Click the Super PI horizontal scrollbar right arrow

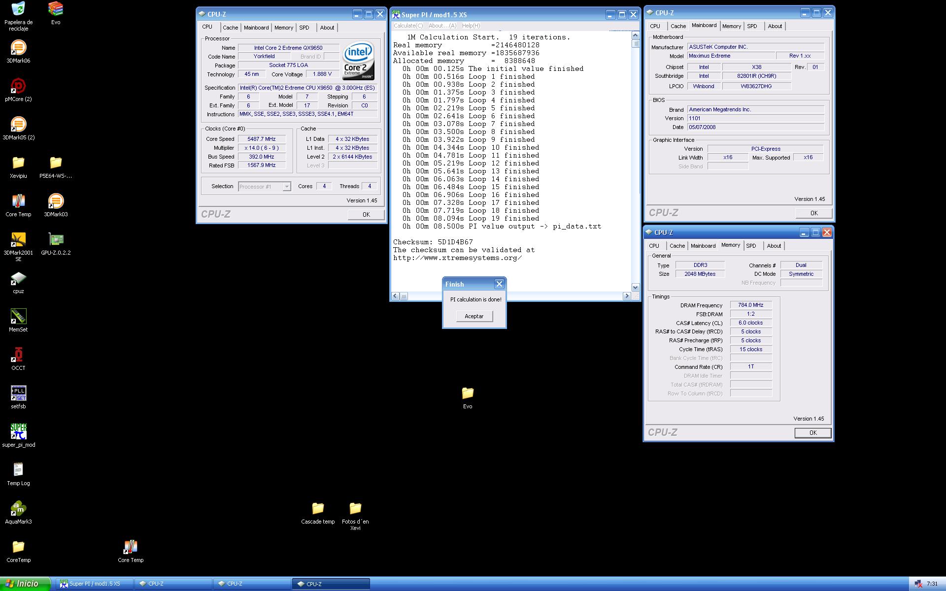(627, 296)
